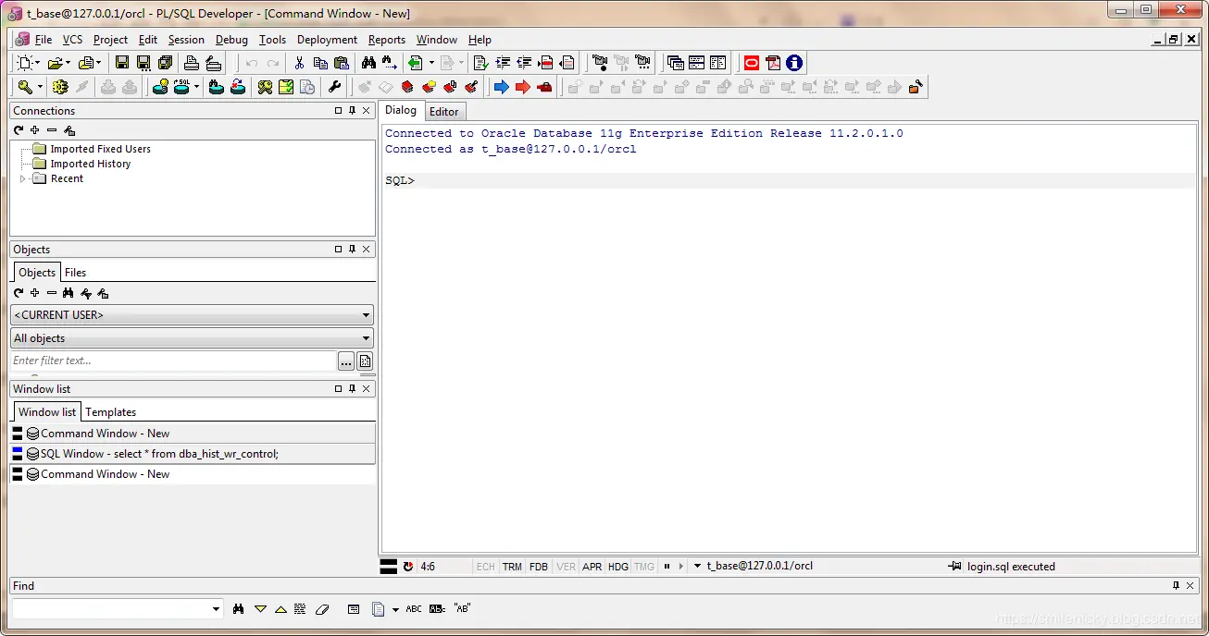Screen dimensions: 1209x636
Task: Open the <CURRENT USER> dropdown
Action: (192, 315)
